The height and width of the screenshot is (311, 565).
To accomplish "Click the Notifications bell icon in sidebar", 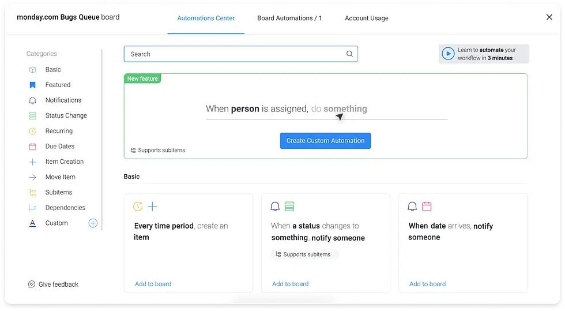I will point(33,100).
